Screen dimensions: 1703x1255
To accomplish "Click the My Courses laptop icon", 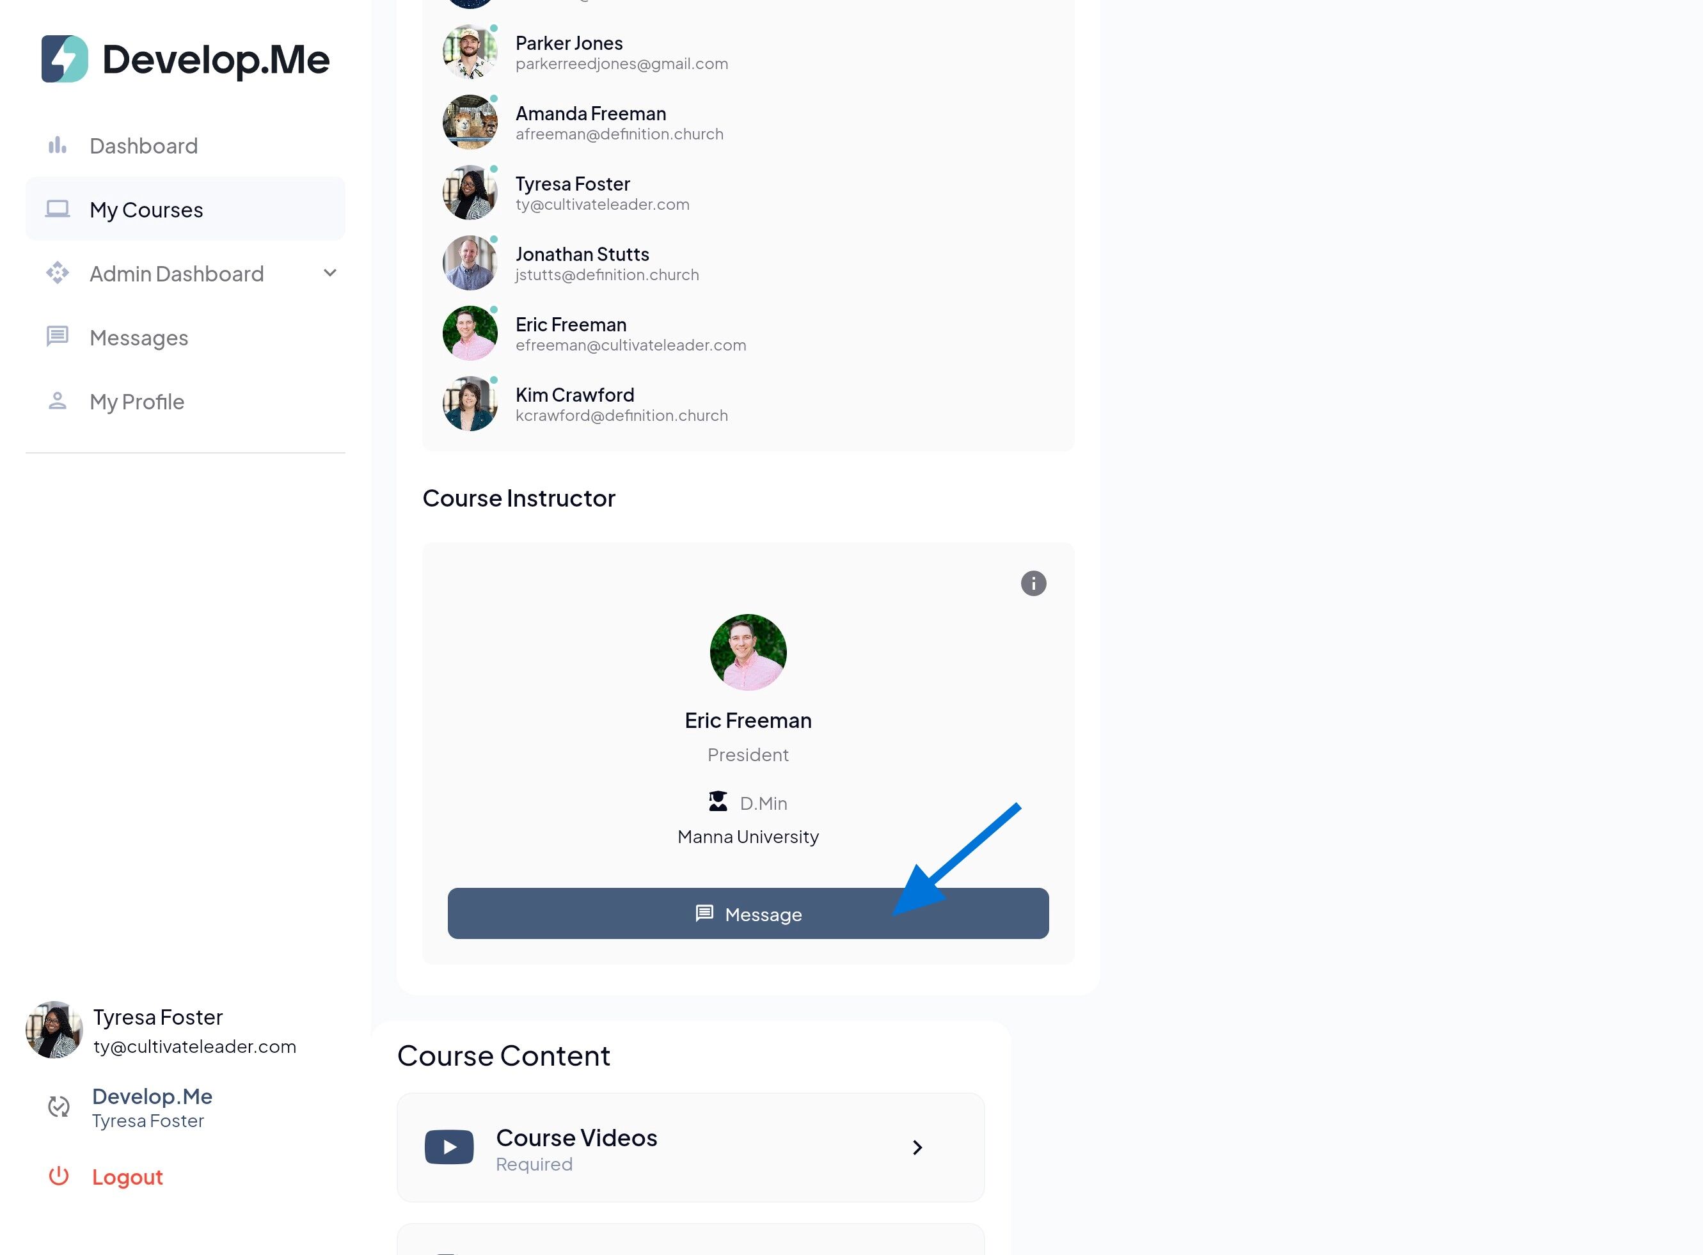I will (58, 209).
